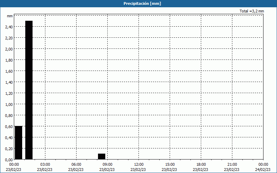The image size is (277, 173).
Task: Click the 2,00 y-axis label
Action: pos(9,49)
